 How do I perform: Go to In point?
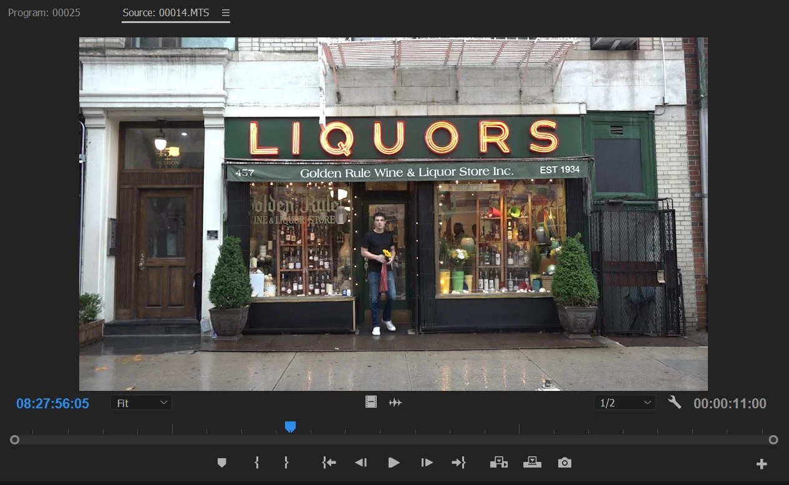(329, 463)
